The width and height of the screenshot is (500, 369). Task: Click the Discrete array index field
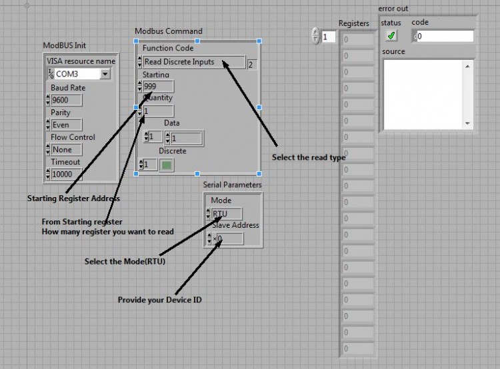pos(150,165)
